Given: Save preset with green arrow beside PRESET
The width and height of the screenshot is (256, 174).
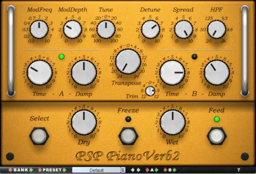Looking at the screenshot, I should (64, 170).
